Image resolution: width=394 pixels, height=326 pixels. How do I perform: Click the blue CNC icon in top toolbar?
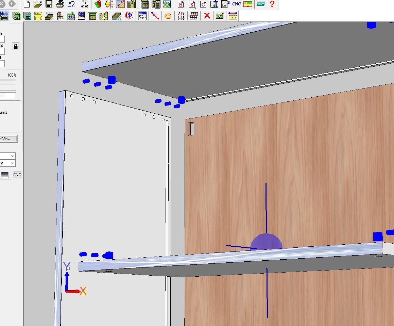click(236, 4)
